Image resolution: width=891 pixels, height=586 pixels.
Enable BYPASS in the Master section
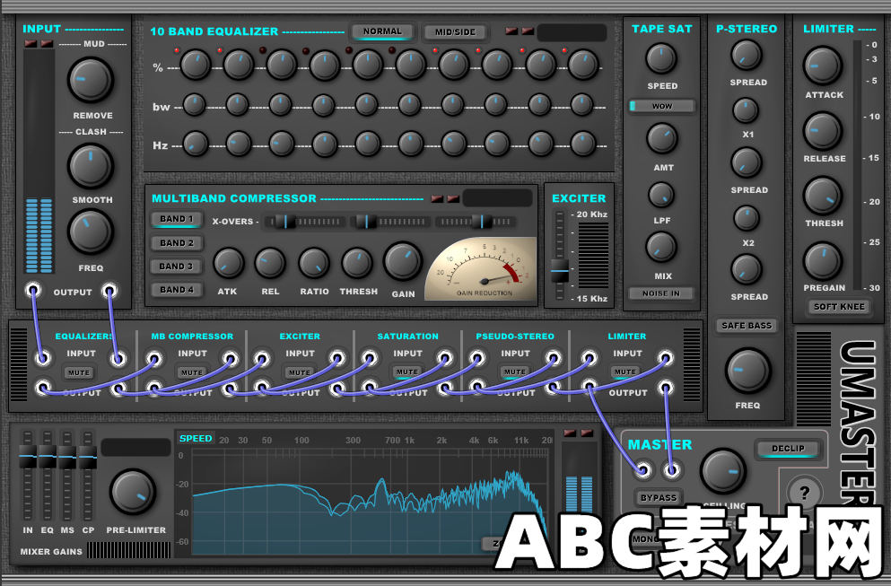tap(660, 497)
